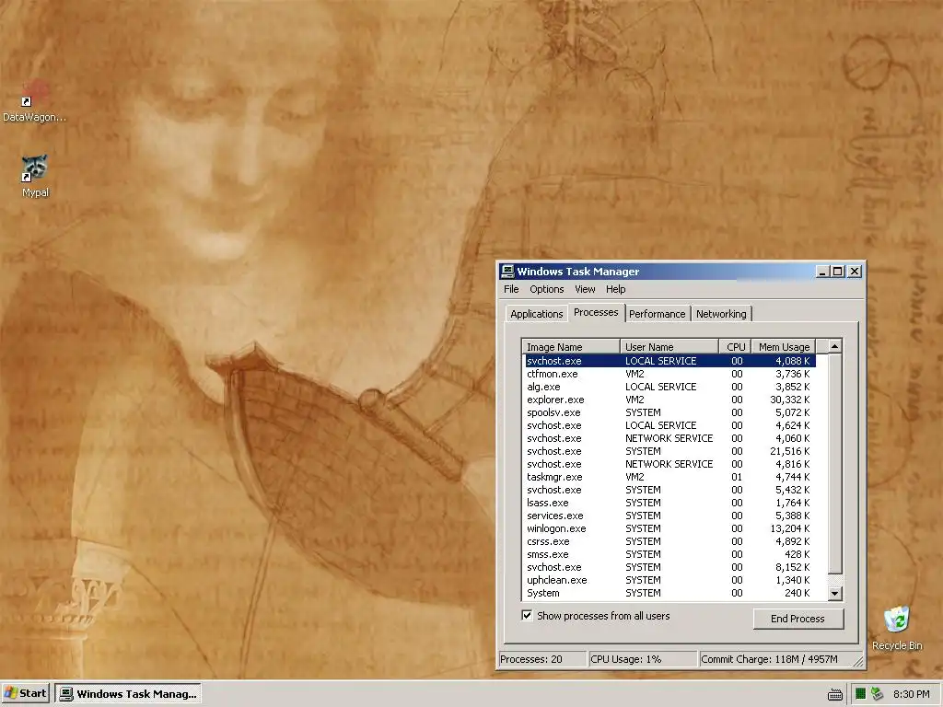Select svchost.exe using 8,152 K memory

669,567
